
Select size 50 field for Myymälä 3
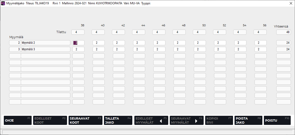click(200, 49)
